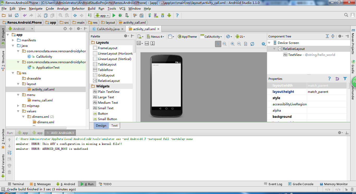The height and width of the screenshot is (194, 356).
Task: Switch to the Text editor tab
Action: [114, 125]
